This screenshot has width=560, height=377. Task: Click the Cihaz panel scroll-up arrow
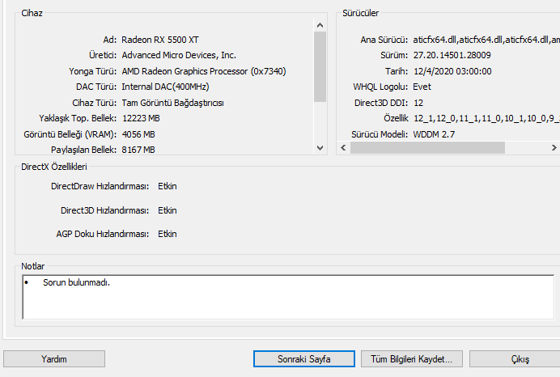tap(320, 25)
